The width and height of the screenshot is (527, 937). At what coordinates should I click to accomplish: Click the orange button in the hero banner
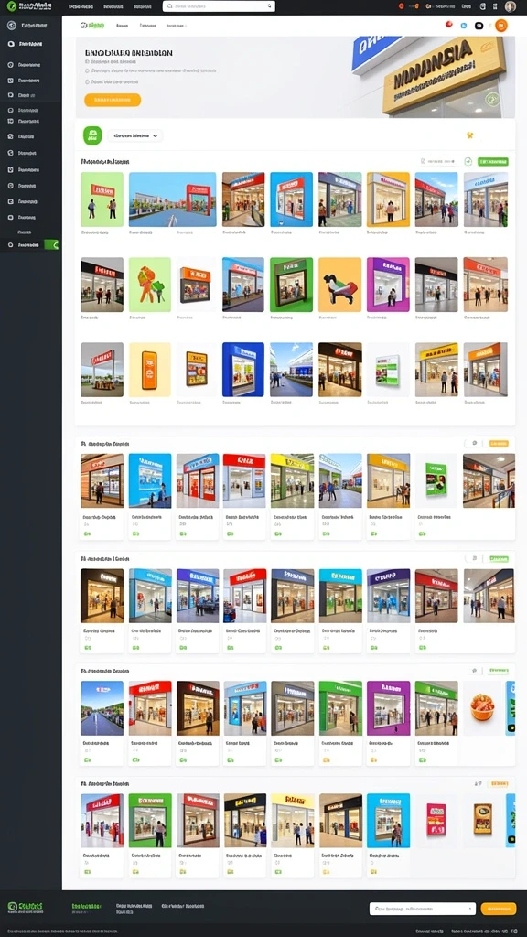coord(113,100)
